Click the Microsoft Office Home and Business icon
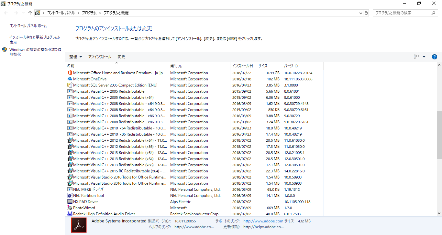 click(x=70, y=73)
